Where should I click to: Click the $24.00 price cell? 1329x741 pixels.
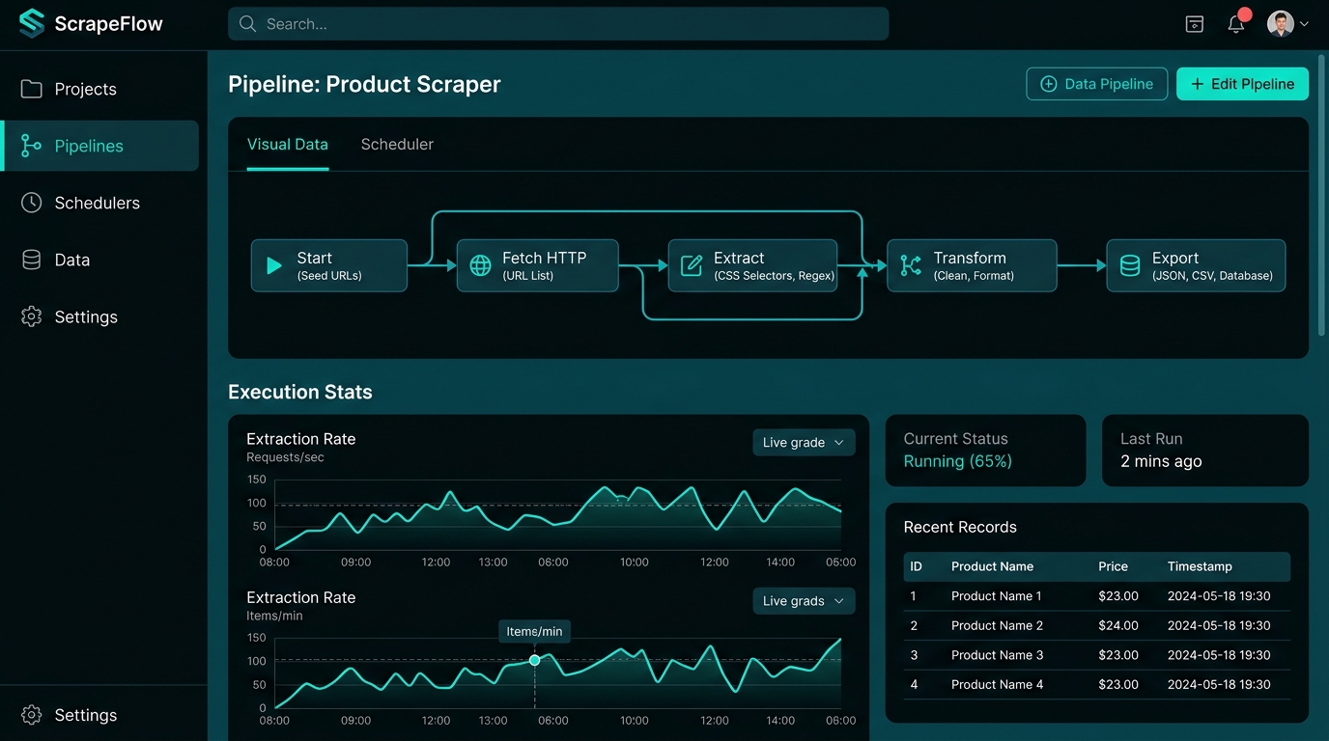[x=1118, y=625]
